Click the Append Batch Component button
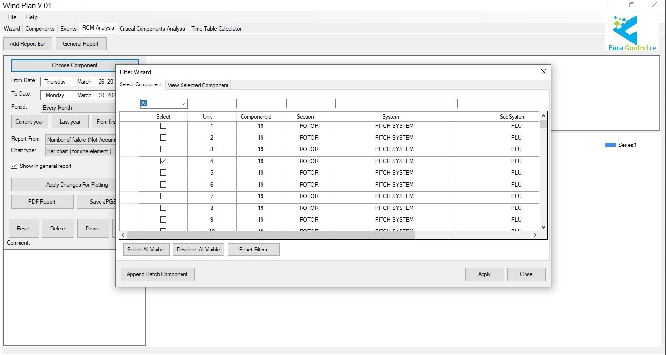The width and height of the screenshot is (666, 355). pos(157,274)
